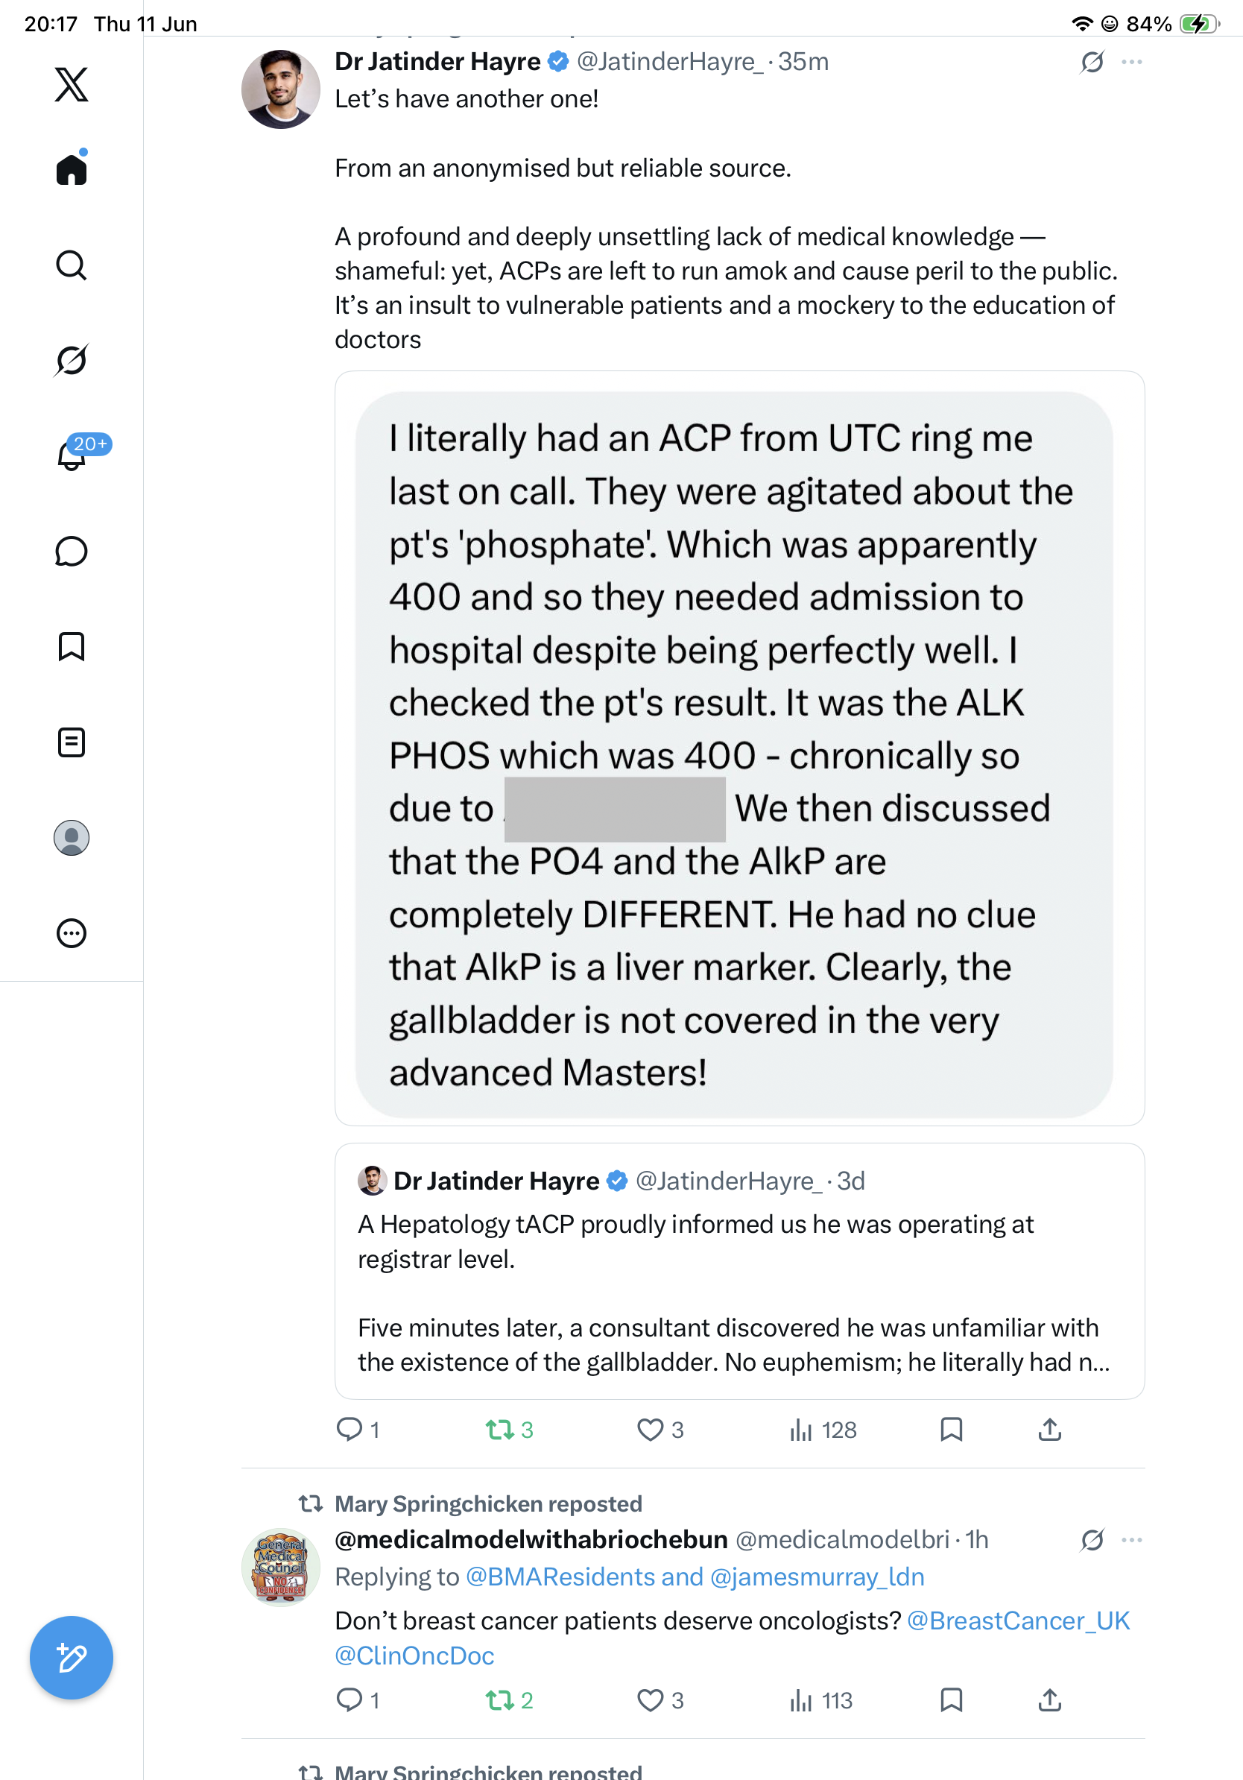Go to X logo home

click(x=72, y=84)
